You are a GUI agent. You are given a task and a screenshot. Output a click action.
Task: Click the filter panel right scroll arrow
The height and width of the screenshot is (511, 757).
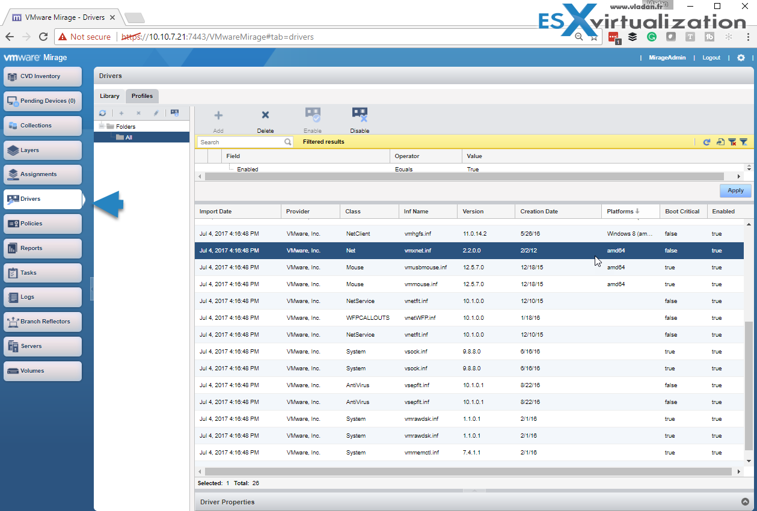740,177
